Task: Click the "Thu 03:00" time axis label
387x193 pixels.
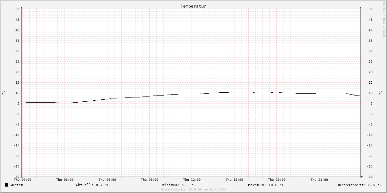Action: tap(65, 180)
